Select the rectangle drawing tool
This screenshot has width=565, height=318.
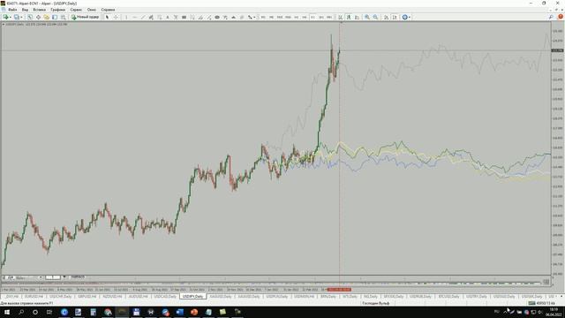pyautogui.click(x=184, y=17)
